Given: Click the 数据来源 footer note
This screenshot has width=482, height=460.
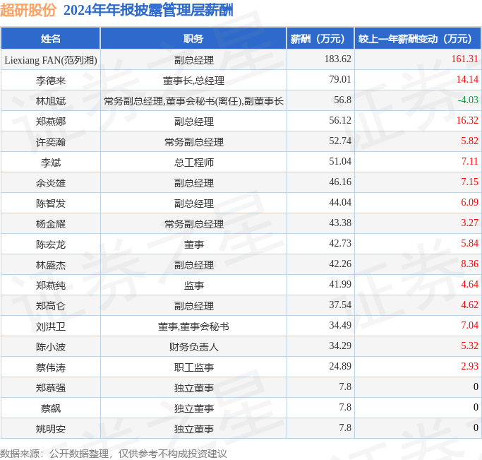Looking at the screenshot, I should (114, 454).
